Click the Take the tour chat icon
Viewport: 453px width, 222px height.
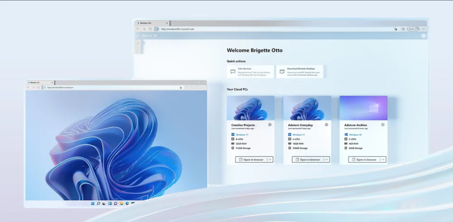click(x=233, y=71)
